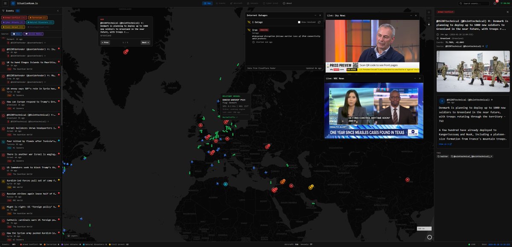Viewport: 512px width, 247px height.
Task: Toggle the Civil Unrest filter chip
Action: [x=14, y=27]
